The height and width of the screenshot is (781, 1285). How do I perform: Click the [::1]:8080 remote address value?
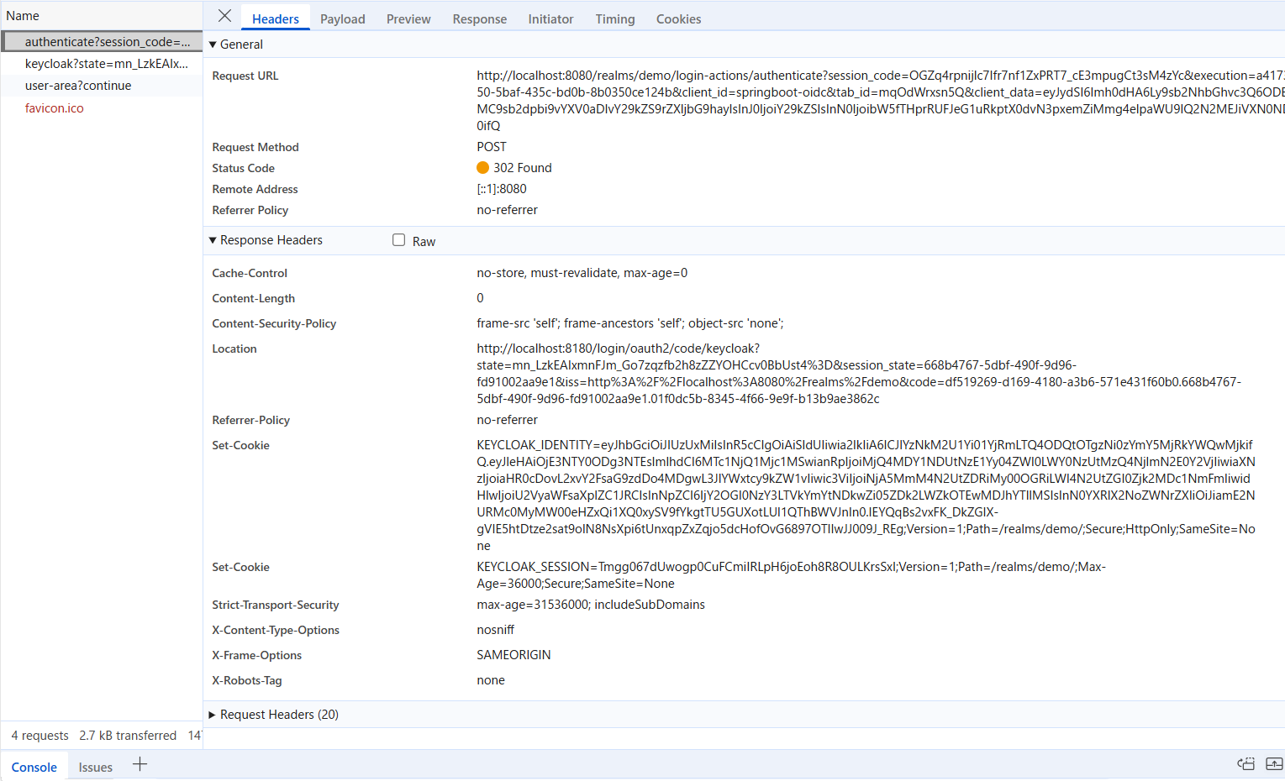pos(502,189)
